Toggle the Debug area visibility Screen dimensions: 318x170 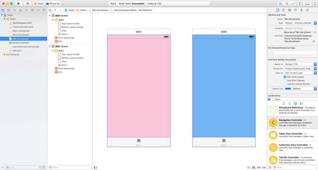(307, 3)
